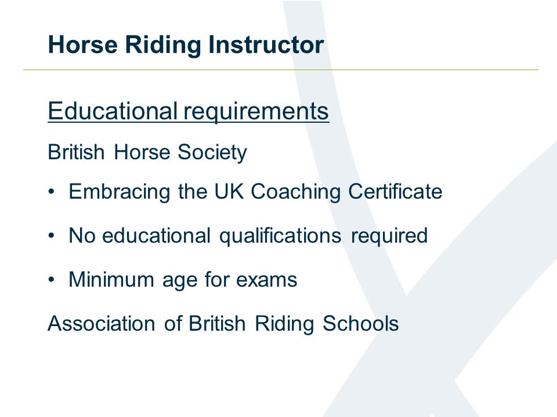Click the bullet point before Minimum age
This screenshot has width=557, height=417.
point(52,280)
